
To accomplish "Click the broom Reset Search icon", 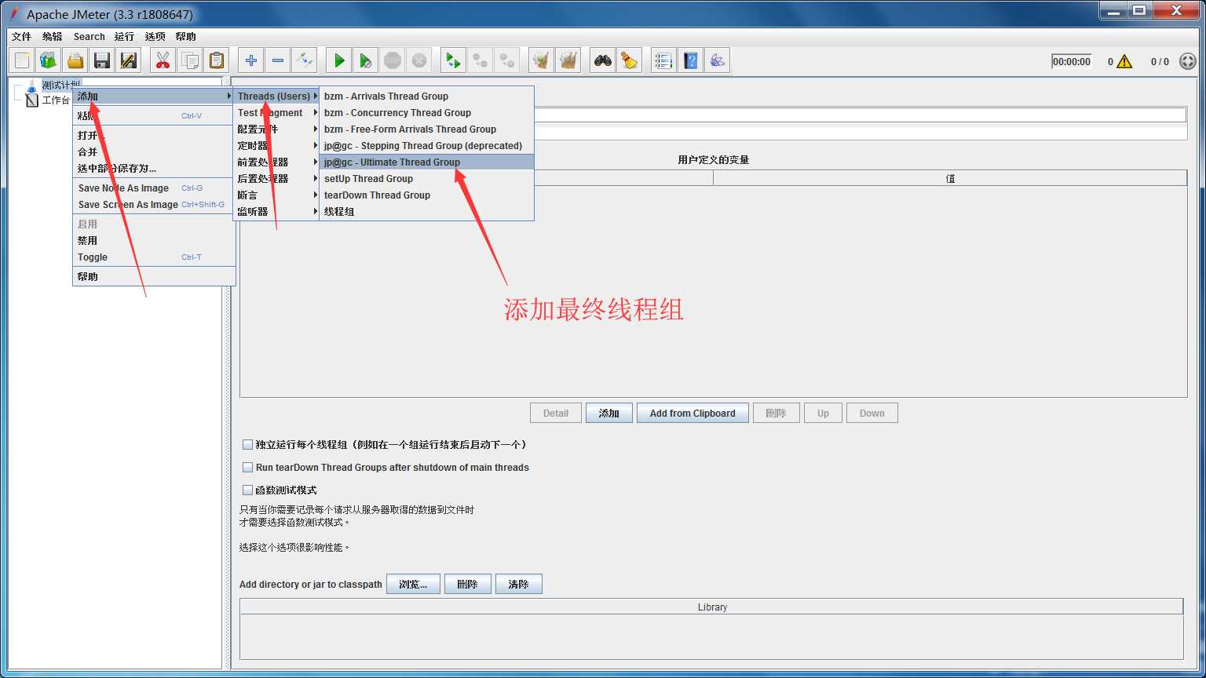I will point(629,60).
